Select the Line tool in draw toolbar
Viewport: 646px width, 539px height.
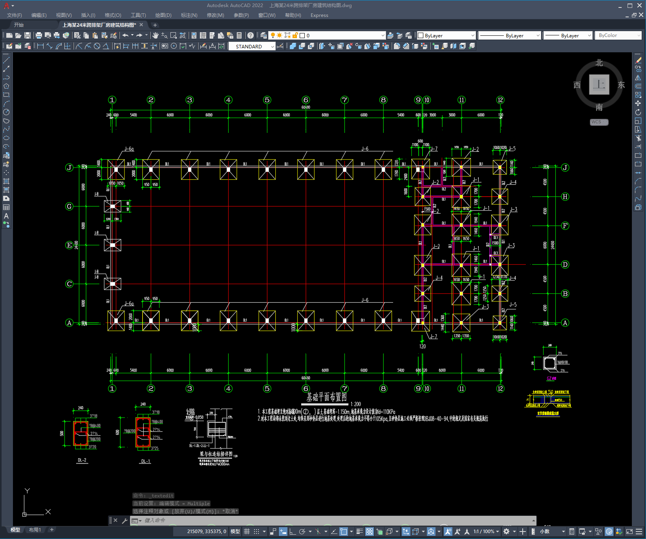6,60
